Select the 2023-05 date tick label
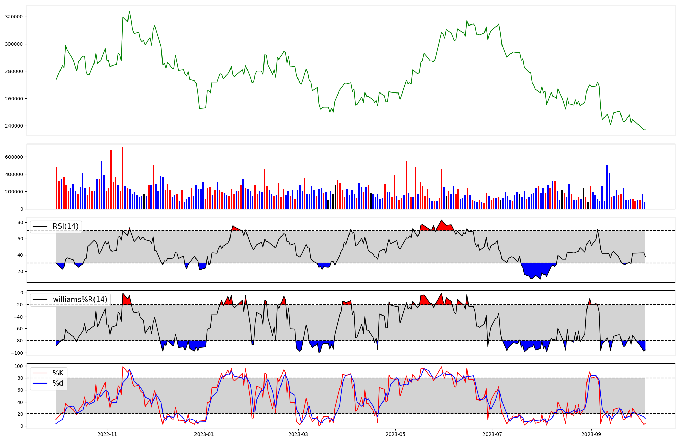The width and height of the screenshot is (680, 442). point(395,434)
